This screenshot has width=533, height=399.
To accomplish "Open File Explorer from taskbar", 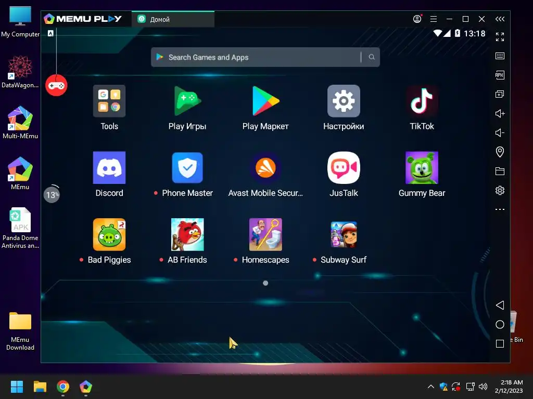I will pos(40,387).
